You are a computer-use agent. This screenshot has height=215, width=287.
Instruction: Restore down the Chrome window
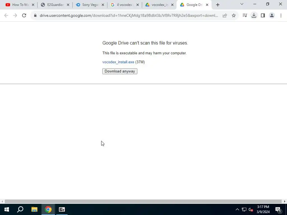tap(268, 4)
